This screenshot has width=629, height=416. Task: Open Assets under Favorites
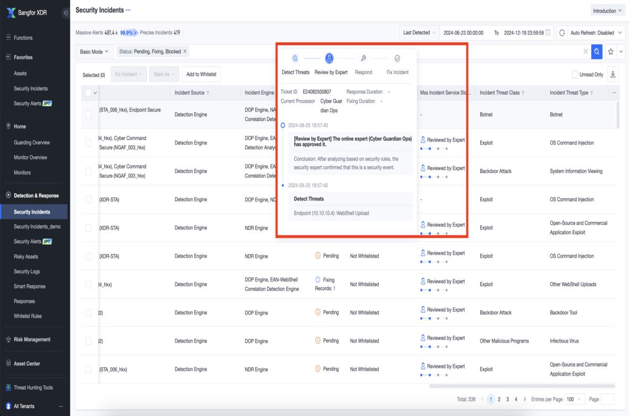[x=20, y=73]
